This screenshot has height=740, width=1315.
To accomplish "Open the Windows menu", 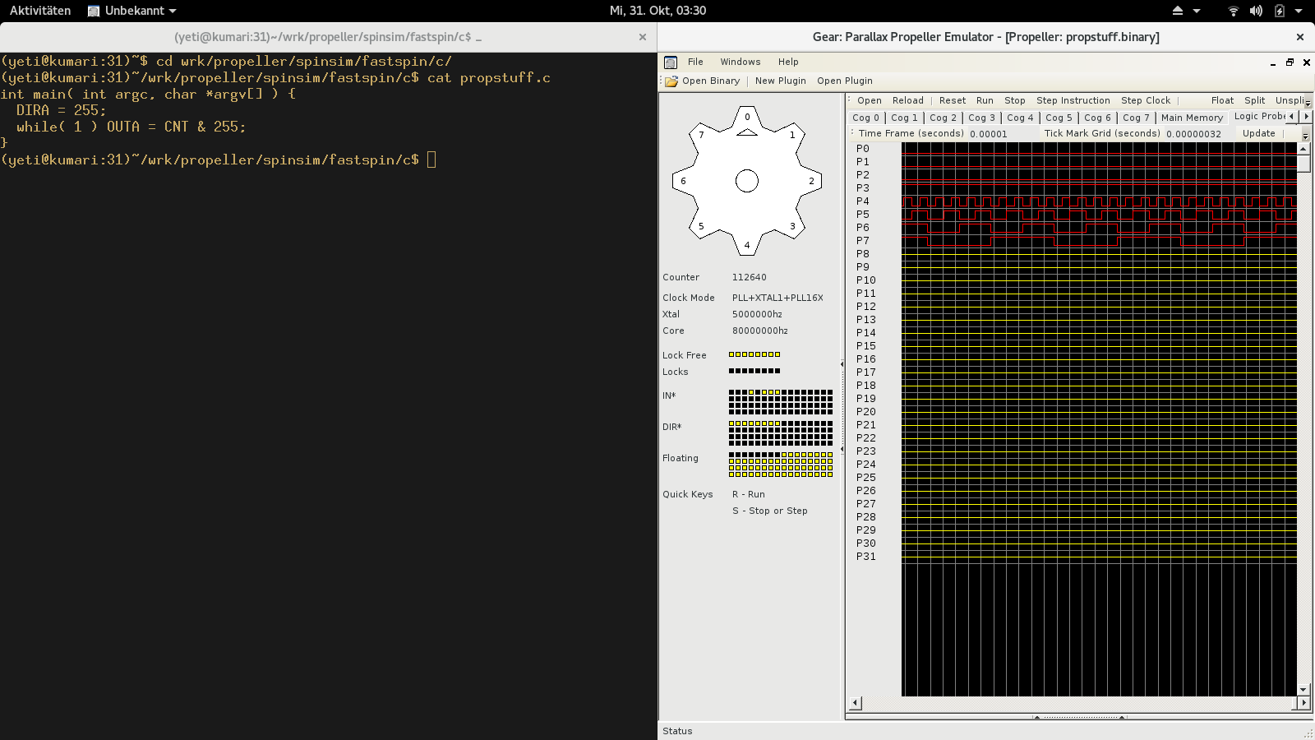I will pyautogui.click(x=740, y=62).
